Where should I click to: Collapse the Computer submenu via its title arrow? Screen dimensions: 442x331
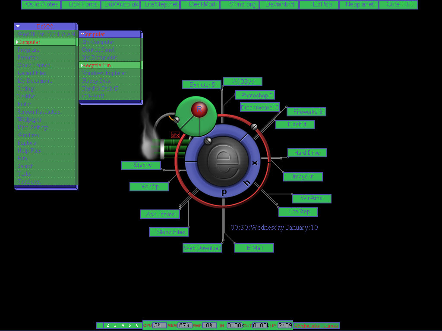[82, 34]
